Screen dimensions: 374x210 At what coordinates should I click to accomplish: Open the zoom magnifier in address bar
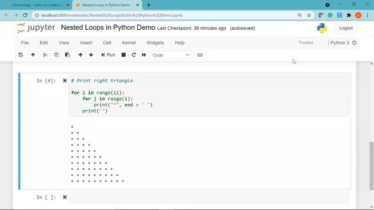(x=300, y=15)
